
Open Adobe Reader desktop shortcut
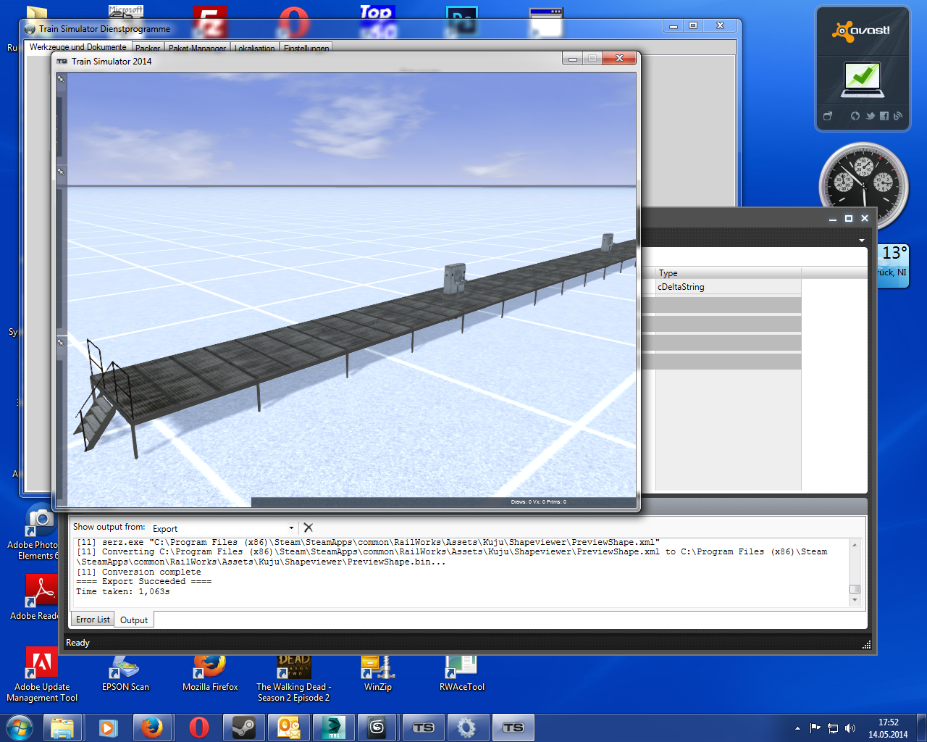point(35,597)
